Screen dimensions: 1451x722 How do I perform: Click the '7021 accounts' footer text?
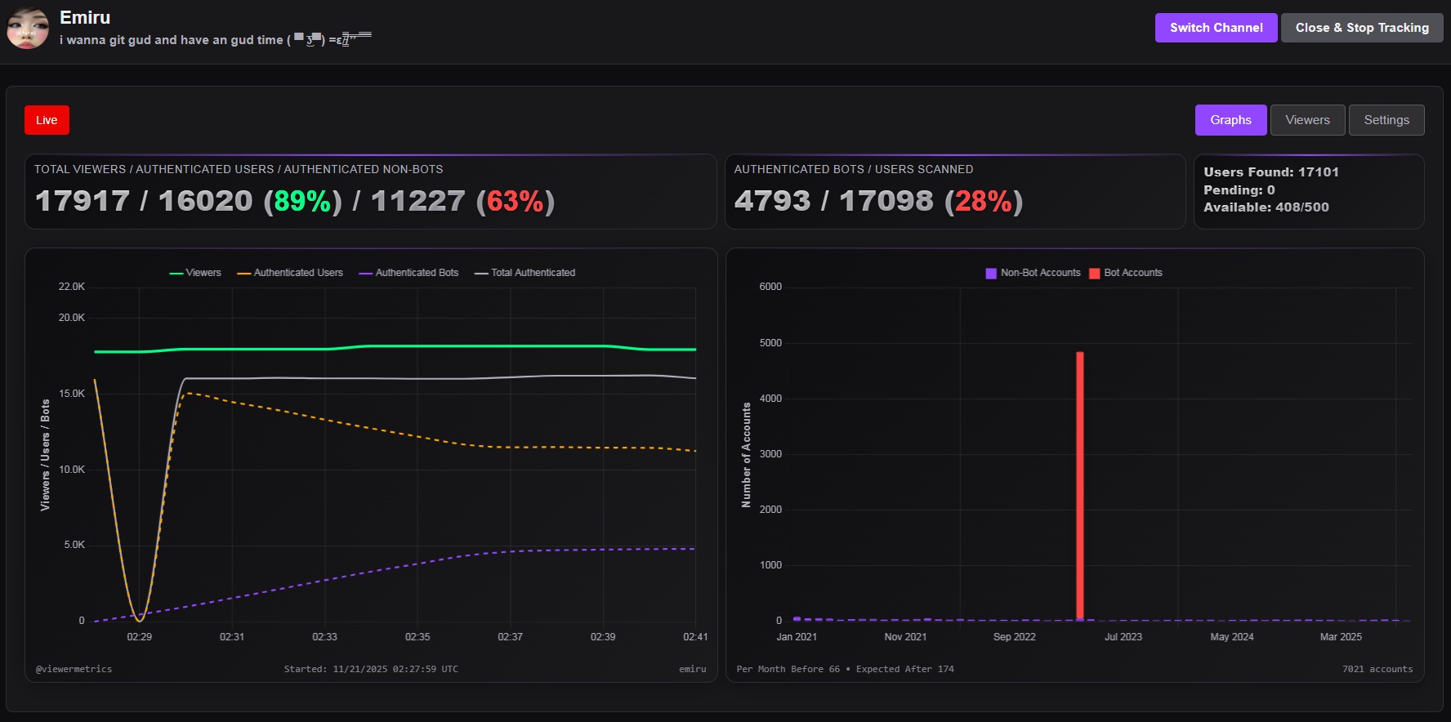click(x=1377, y=669)
